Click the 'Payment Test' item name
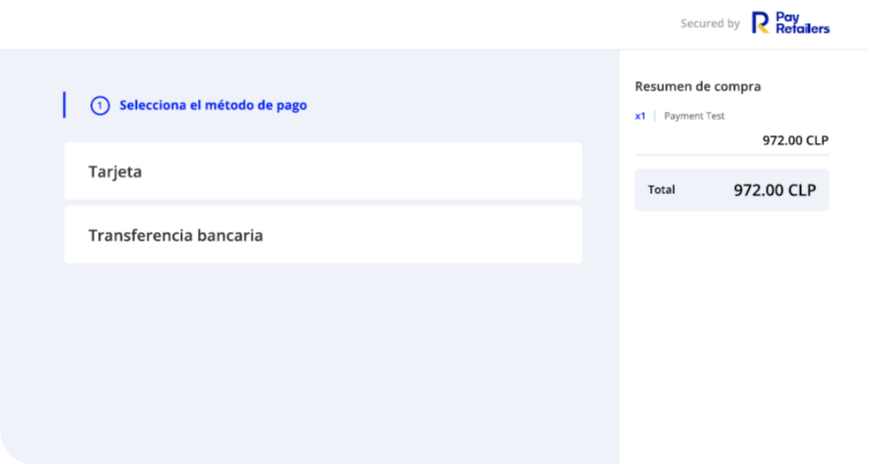This screenshot has width=870, height=465. [694, 116]
